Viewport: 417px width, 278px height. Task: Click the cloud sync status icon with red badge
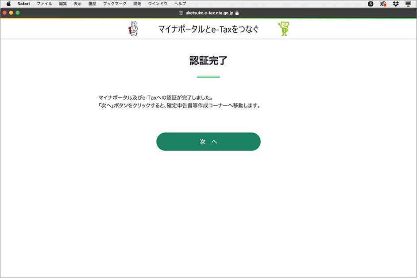pos(383,4)
